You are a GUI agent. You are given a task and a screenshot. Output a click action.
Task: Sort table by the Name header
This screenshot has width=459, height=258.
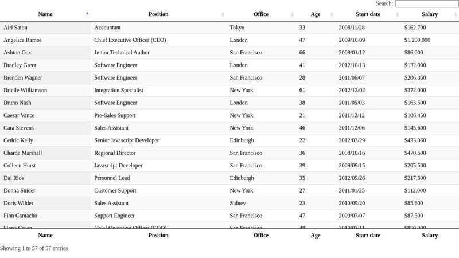point(45,14)
